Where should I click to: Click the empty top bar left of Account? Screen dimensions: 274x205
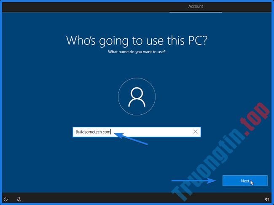click(x=84, y=6)
